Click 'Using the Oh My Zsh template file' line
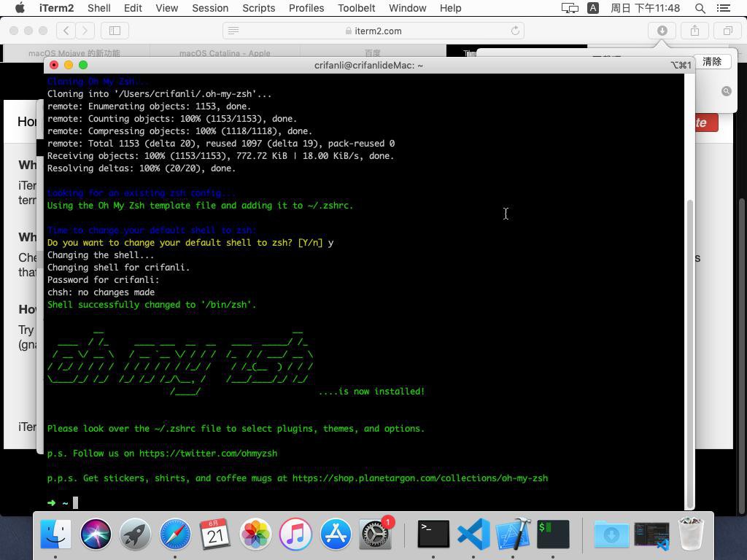 200,206
